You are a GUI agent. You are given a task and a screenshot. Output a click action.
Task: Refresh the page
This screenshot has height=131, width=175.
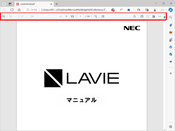[12, 10]
